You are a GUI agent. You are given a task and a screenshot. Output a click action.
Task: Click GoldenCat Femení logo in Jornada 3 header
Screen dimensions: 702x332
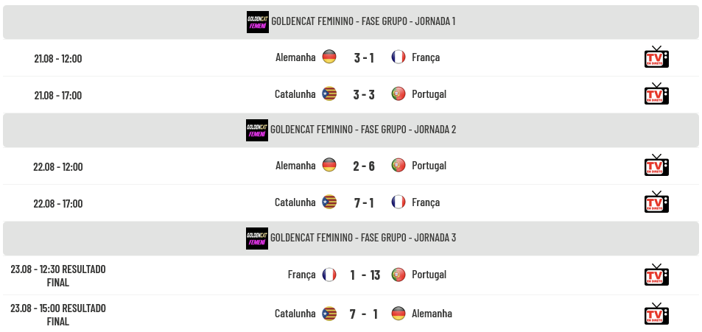(257, 239)
